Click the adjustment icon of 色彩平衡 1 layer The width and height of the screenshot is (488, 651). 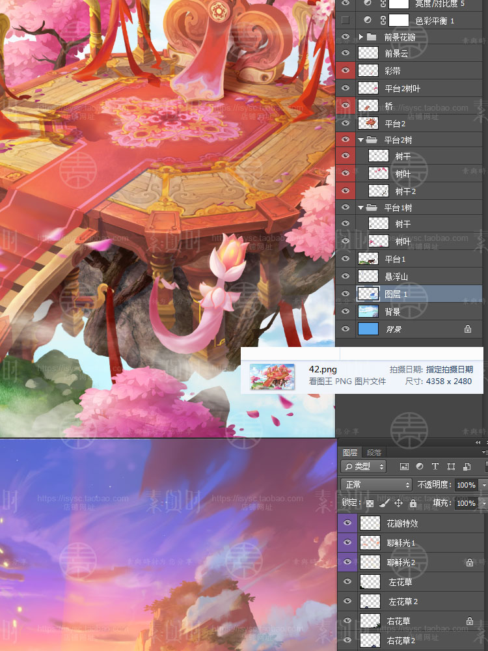pos(367,20)
